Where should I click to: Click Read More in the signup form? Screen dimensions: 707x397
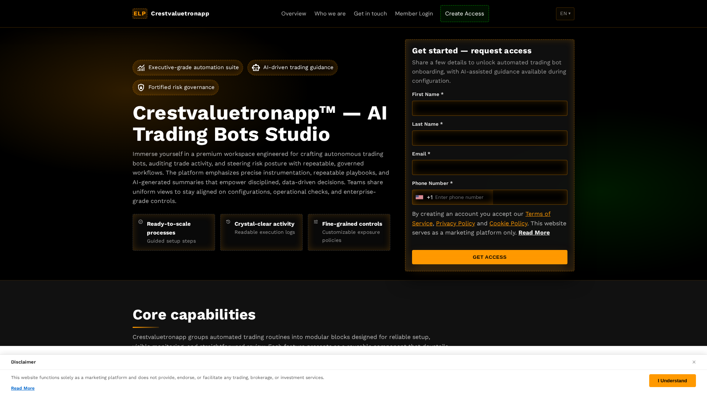point(534,233)
